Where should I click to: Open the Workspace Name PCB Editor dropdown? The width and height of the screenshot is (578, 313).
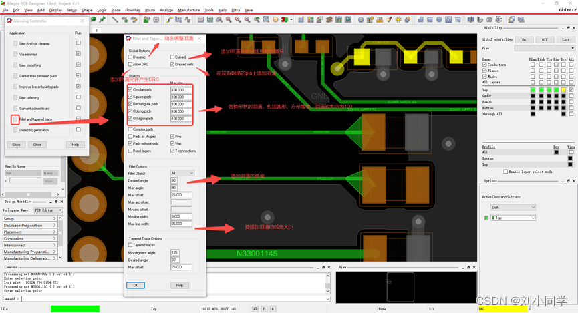47,210
